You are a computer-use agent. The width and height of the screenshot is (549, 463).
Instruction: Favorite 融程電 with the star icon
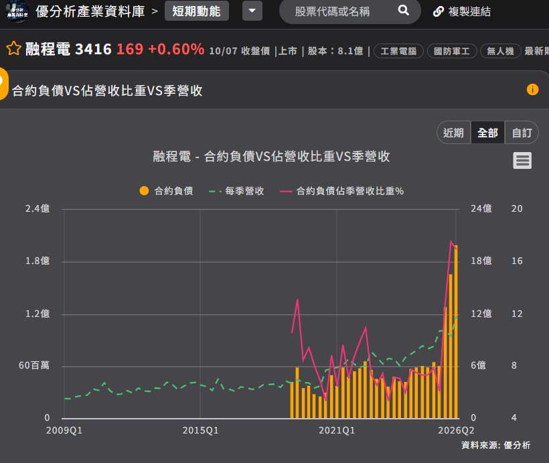(13, 48)
